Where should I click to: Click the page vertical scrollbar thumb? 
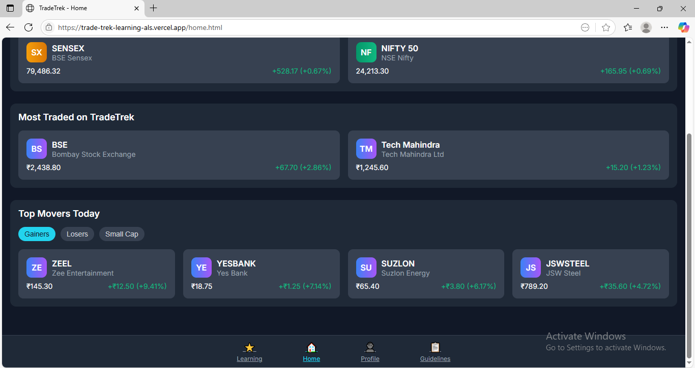click(690, 245)
